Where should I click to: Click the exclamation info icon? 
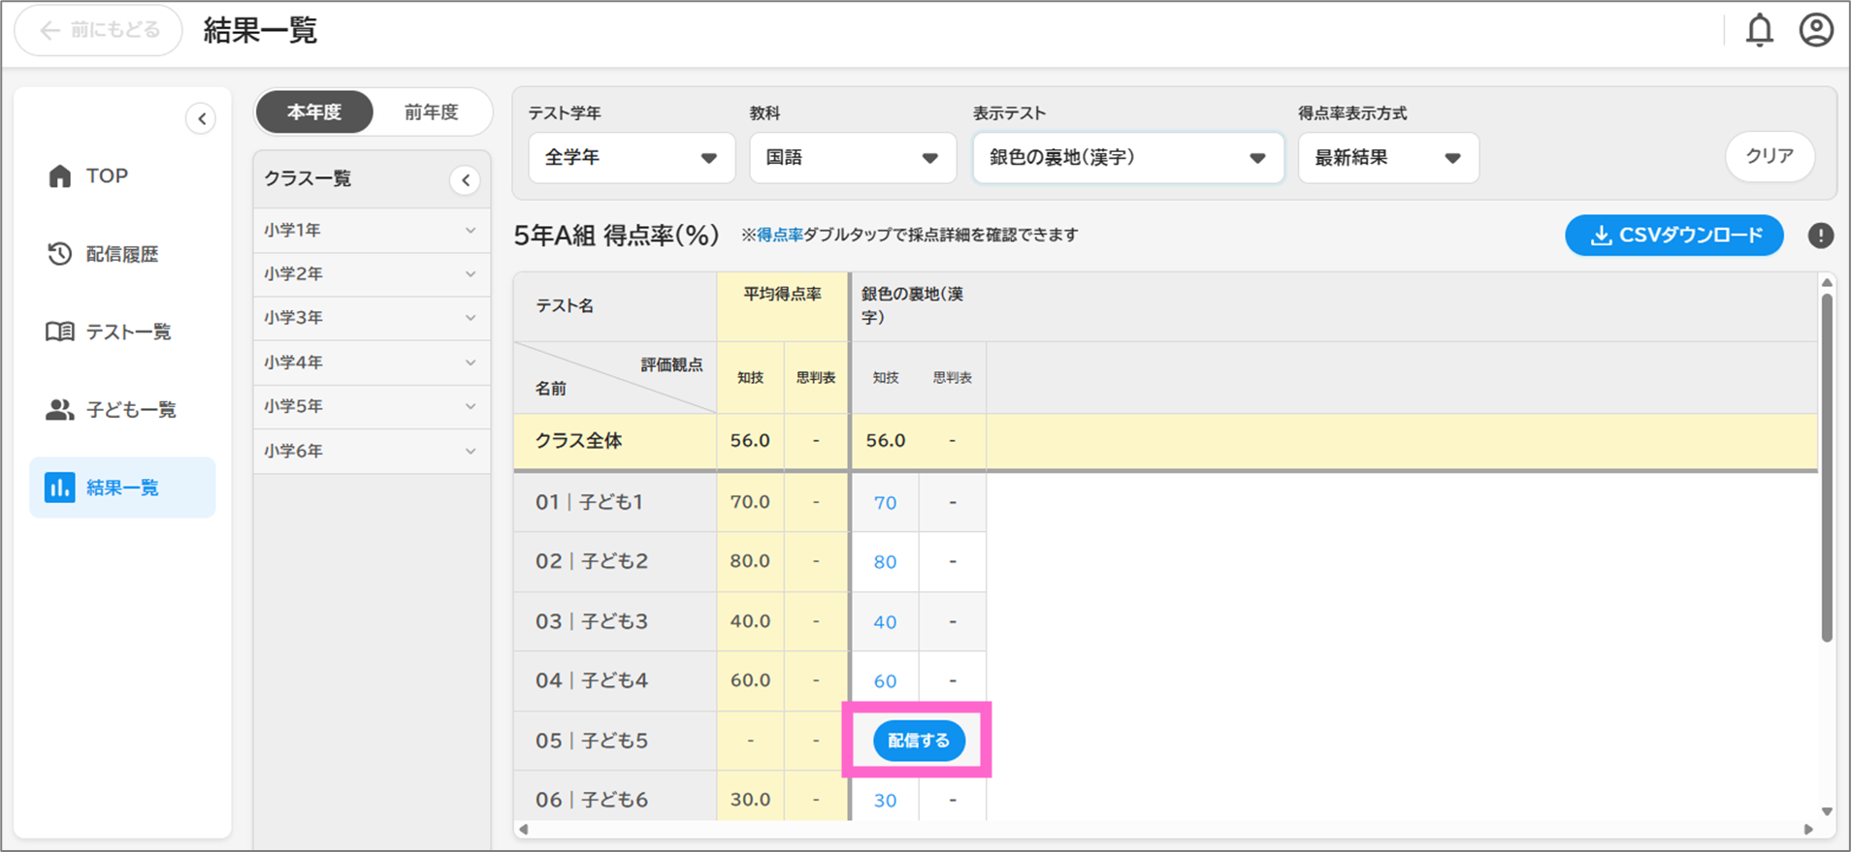tap(1820, 236)
